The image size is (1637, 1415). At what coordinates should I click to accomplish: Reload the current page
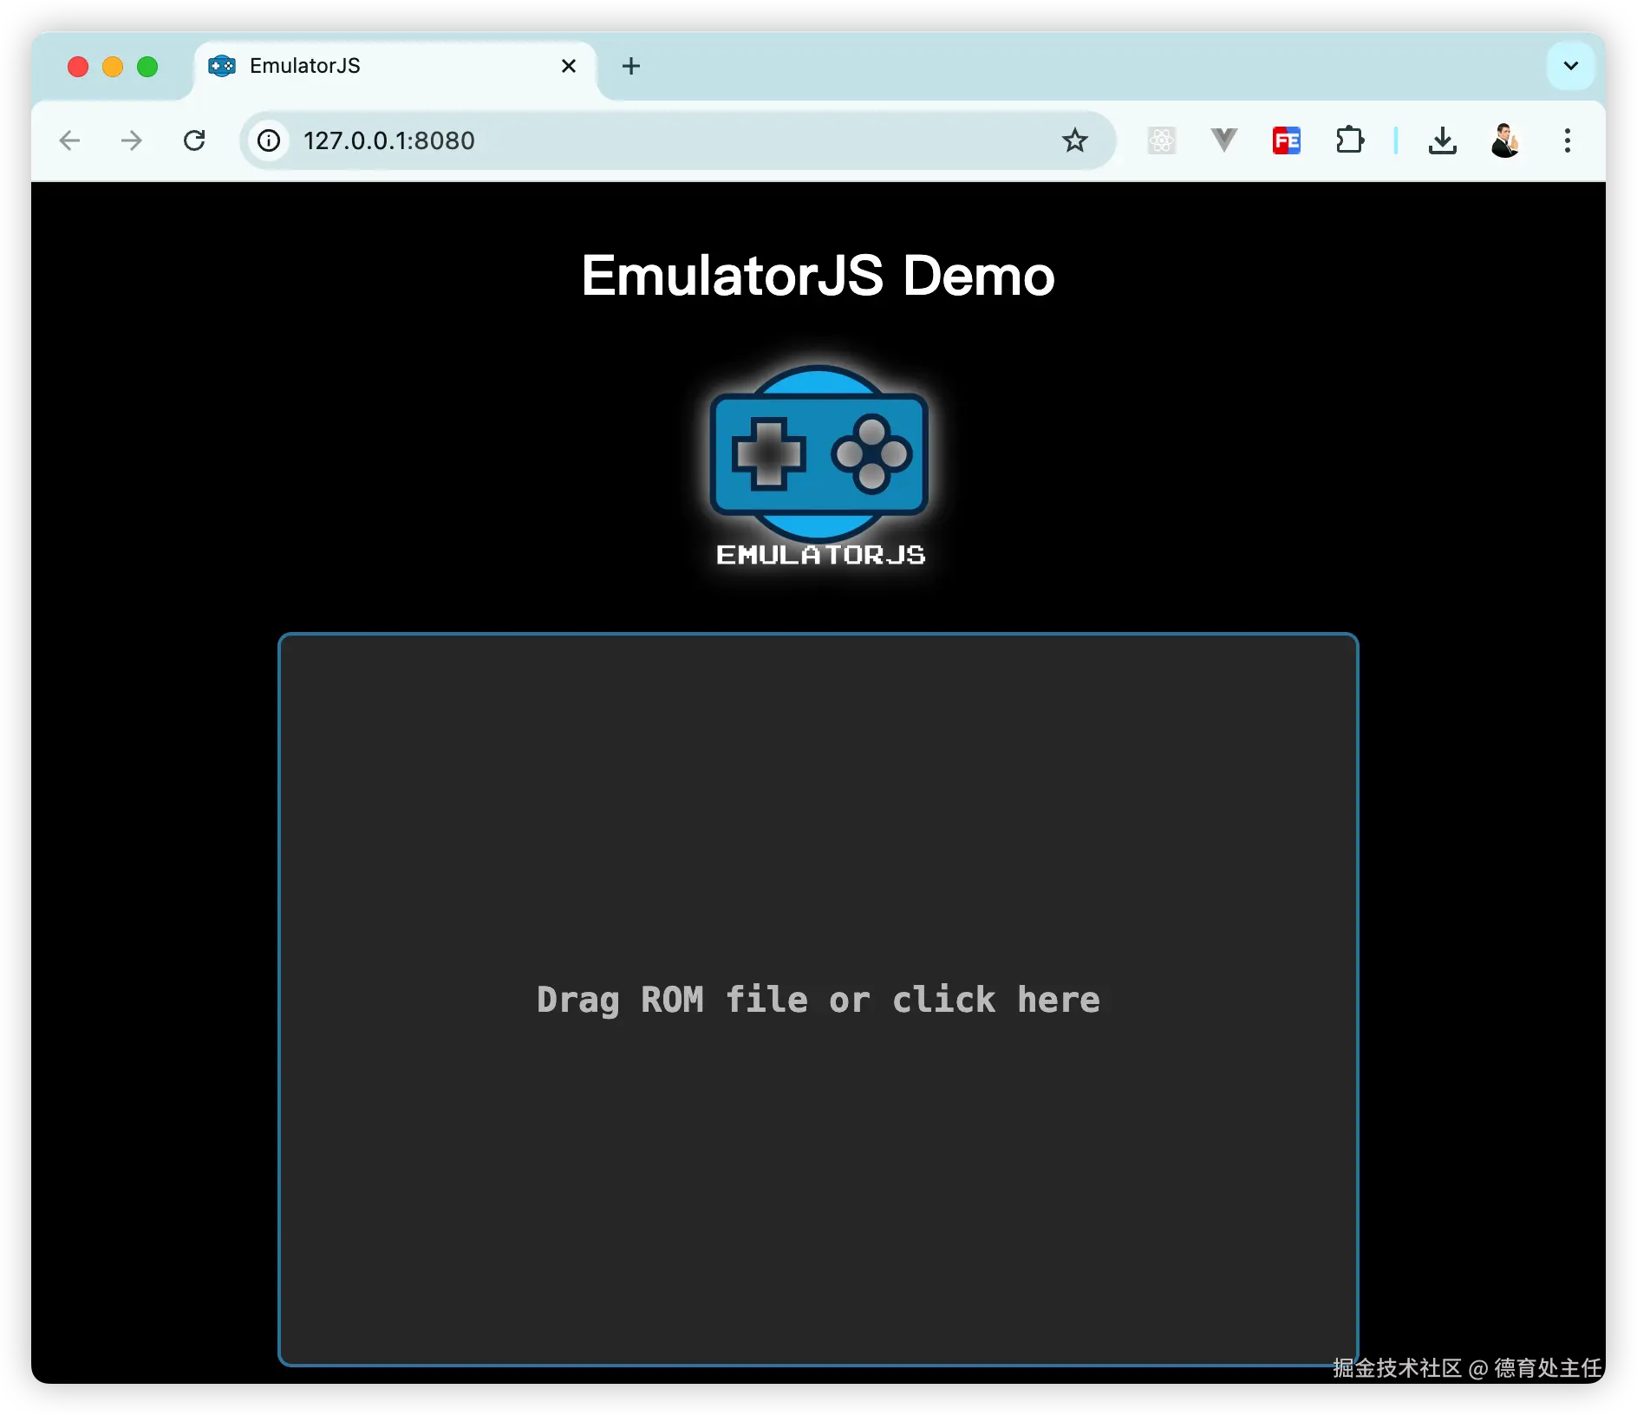[194, 140]
